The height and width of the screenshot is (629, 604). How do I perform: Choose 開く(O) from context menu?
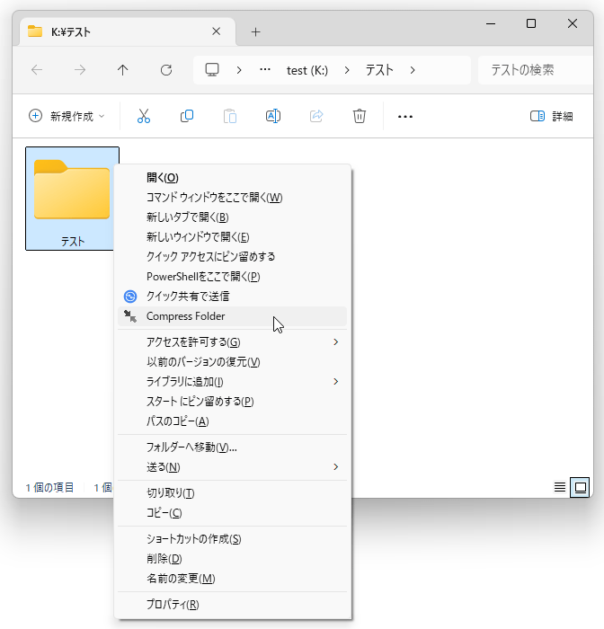[232, 177]
